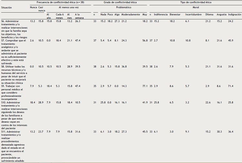Select the 21.6 Angustia value in row S7
The height and width of the screenshot is (163, 242).
pos(219,40)
